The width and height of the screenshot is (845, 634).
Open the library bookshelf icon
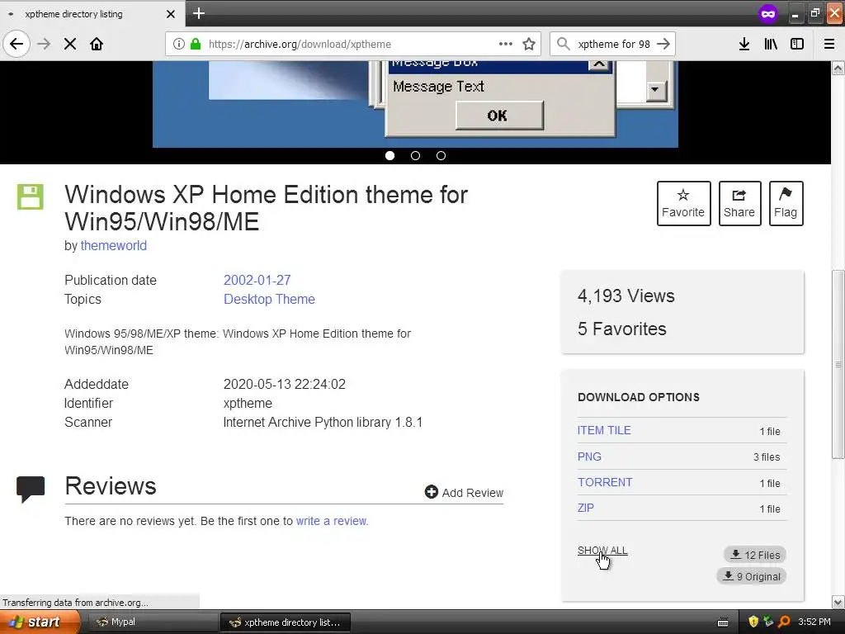coord(771,44)
